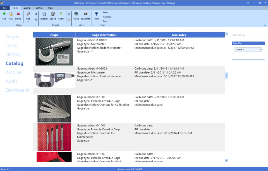Add a new gage
This screenshot has height=171, width=268.
[x=4, y=16]
